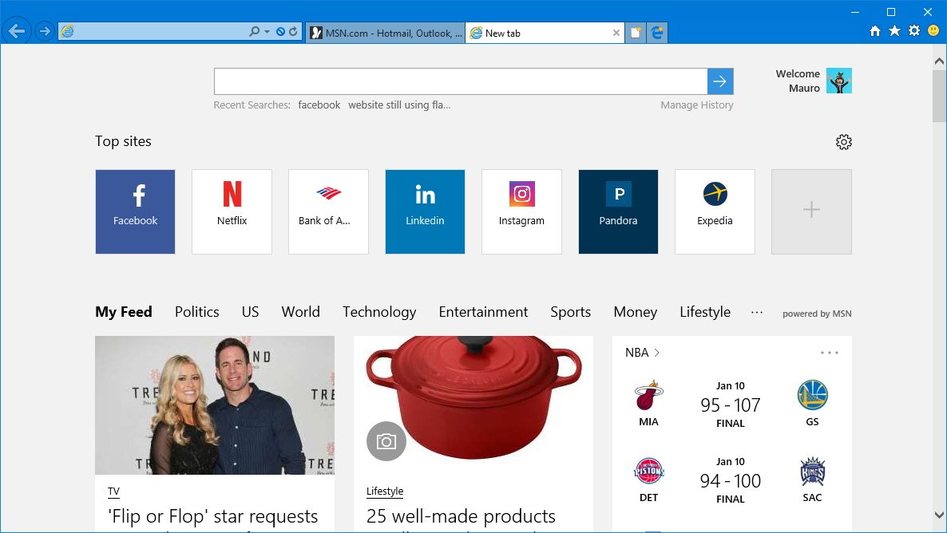Switch to the Money feed tab

(x=636, y=312)
